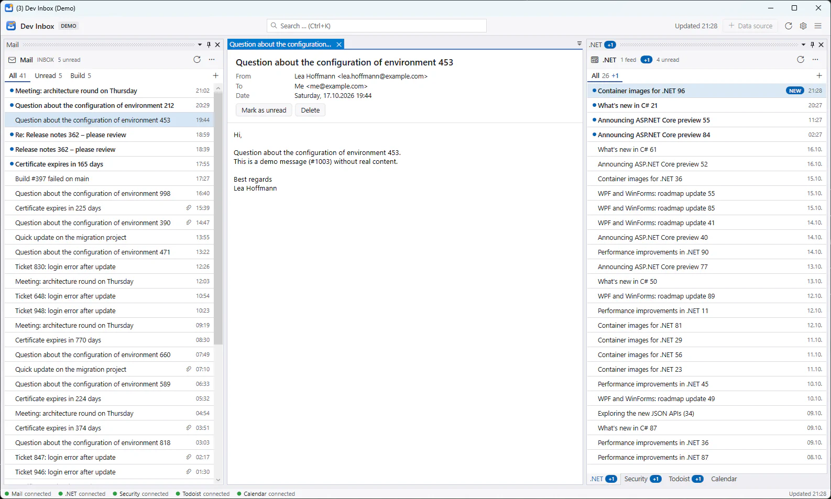Open the hamburger main menu
Viewport: 831px width, 499px height.
point(818,26)
